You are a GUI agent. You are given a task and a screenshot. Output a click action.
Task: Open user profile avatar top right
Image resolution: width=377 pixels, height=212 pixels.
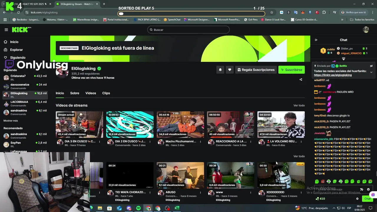pos(366,30)
